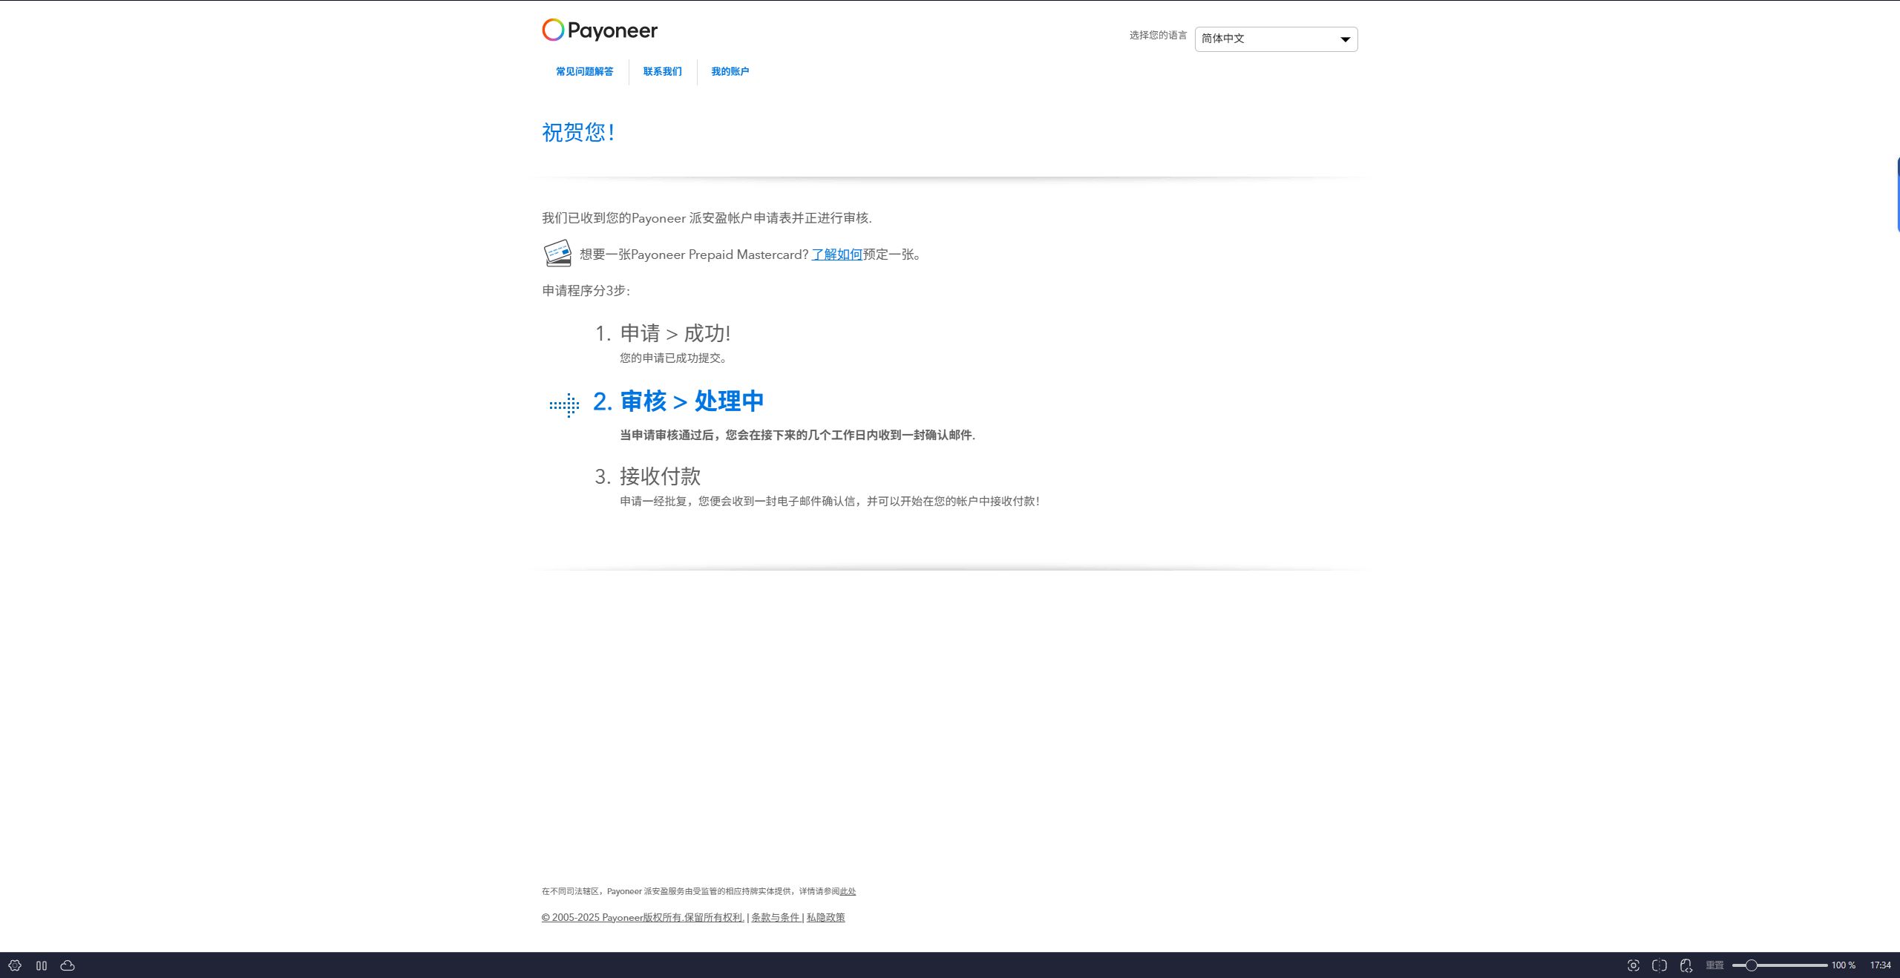
Task: Click the 申请程序分3步 text
Action: click(586, 291)
